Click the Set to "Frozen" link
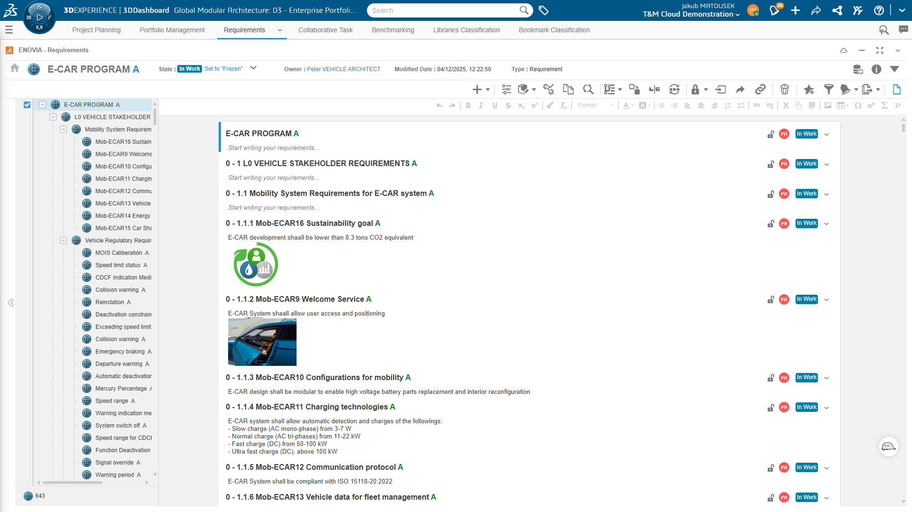Screen dimensions: 912x512 (x=223, y=69)
